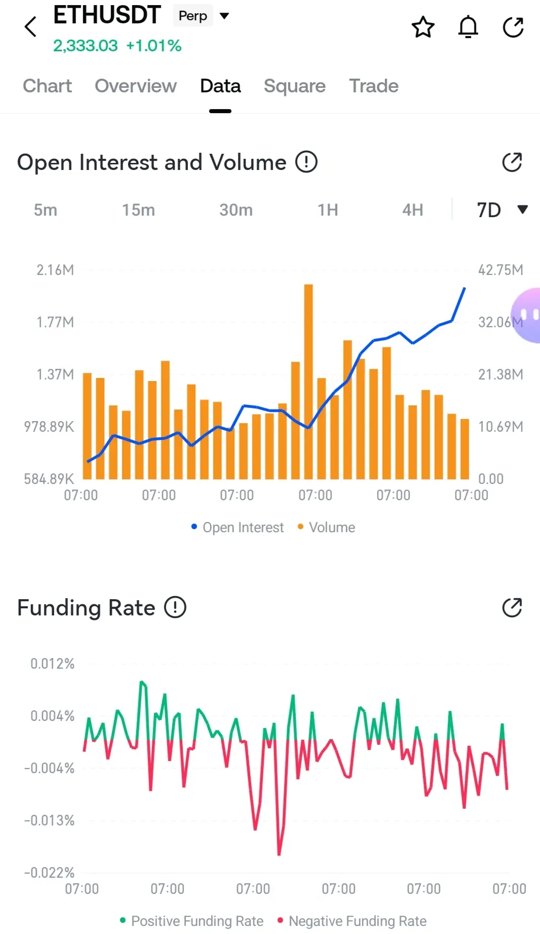Tap the 978.89K axis label

(x=49, y=427)
